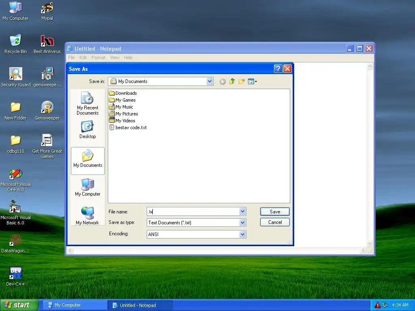This screenshot has width=415, height=311.
Task: Expand the File name dropdown arrow
Action: point(242,211)
